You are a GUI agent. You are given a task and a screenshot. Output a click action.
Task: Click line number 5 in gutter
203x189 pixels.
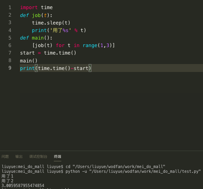[10, 38]
